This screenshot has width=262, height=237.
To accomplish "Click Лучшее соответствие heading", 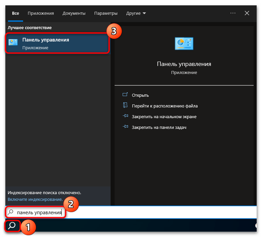I will click(x=29, y=27).
